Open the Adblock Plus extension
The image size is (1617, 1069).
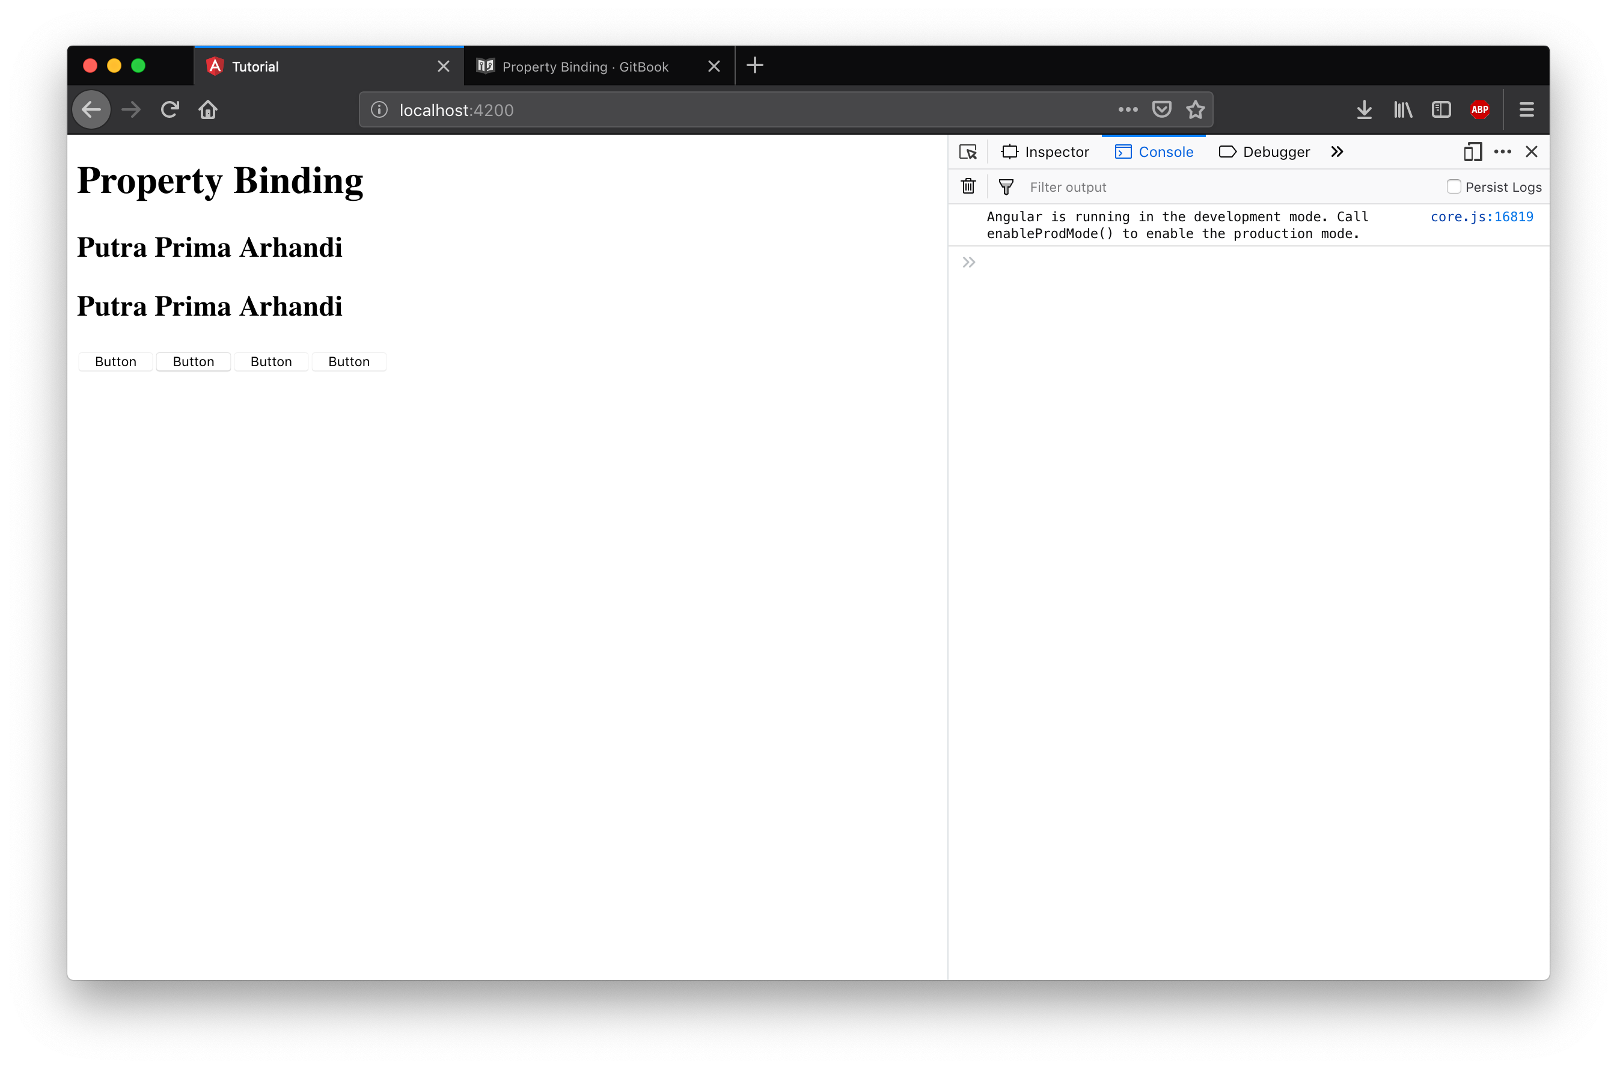(1479, 110)
